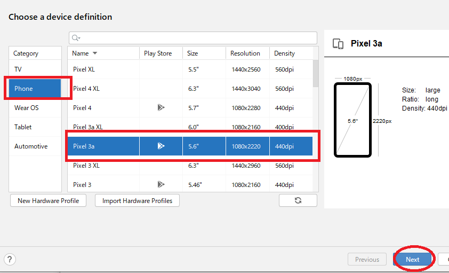
Task: Select the Pixel 3 device name
Action: pos(82,185)
